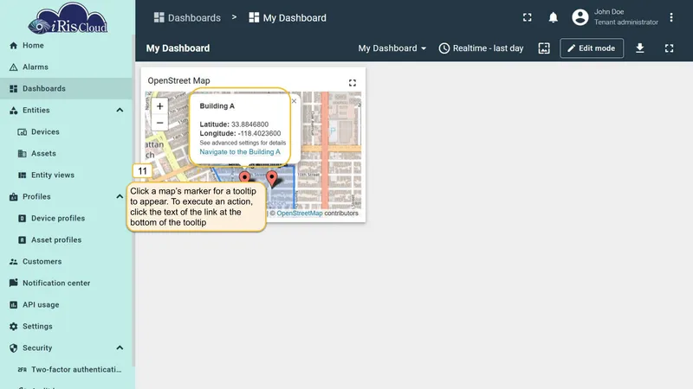The image size is (693, 389).
Task: Click the iRisCloud logo
Action: 68,18
